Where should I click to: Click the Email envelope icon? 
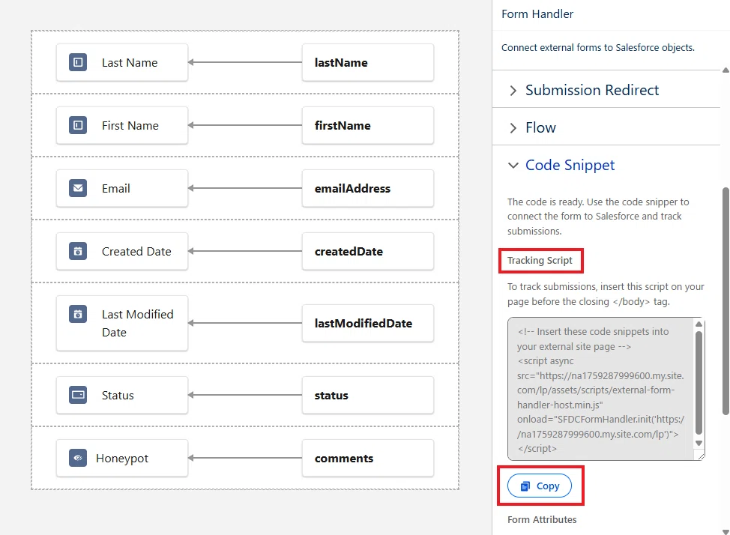coord(78,188)
